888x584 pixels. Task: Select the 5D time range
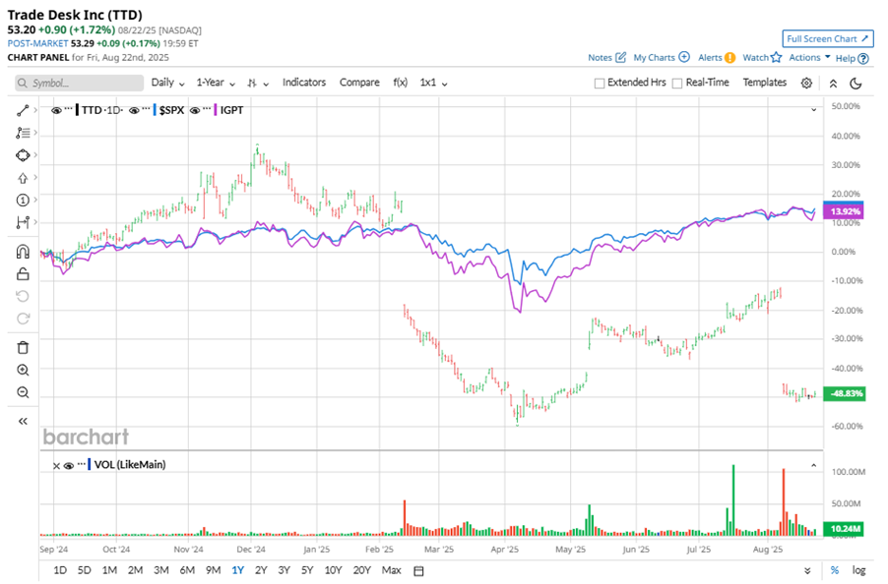tap(84, 570)
